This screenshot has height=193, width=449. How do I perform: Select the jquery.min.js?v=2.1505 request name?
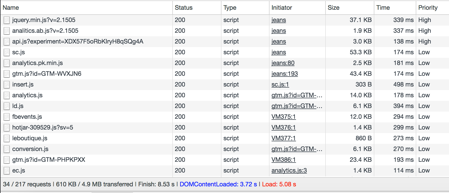coord(44,20)
